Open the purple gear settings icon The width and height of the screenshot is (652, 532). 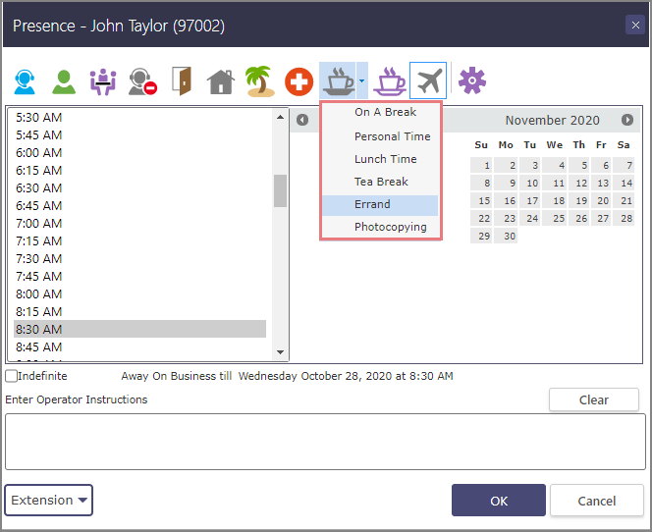pos(472,80)
